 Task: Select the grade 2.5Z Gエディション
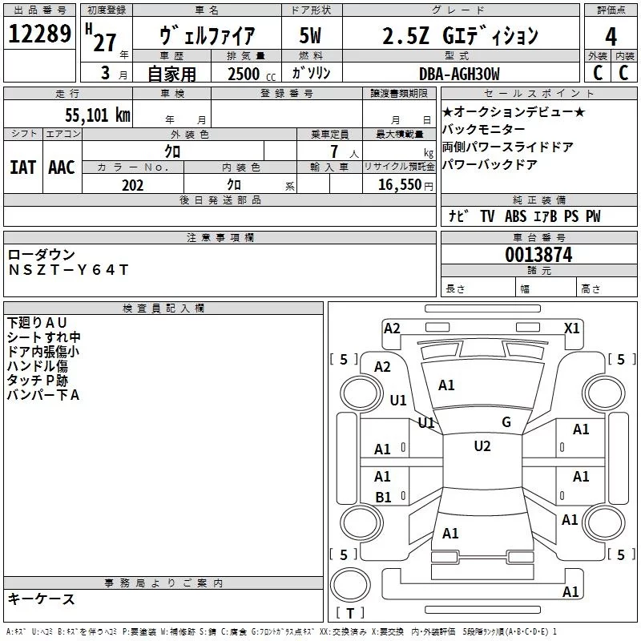459,36
